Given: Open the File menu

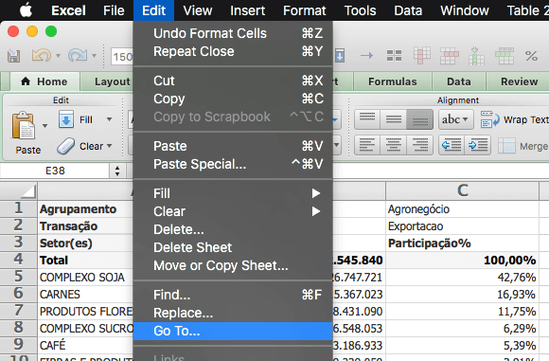Looking at the screenshot, I should tap(114, 10).
